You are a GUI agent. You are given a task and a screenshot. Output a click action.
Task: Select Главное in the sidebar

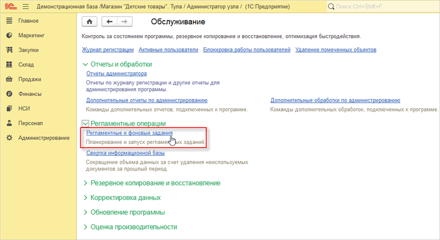pyautogui.click(x=28, y=21)
